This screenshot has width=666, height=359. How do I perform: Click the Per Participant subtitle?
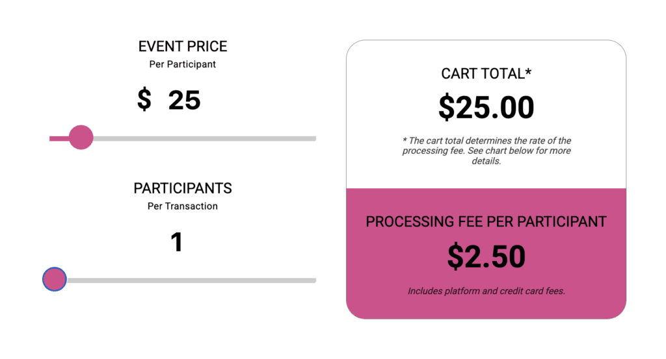[183, 64]
